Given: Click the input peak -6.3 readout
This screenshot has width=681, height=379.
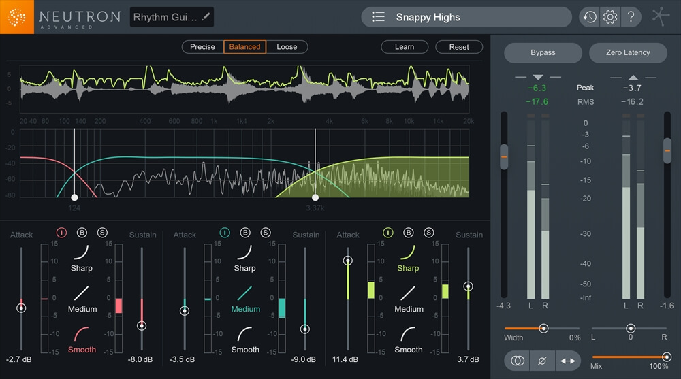Looking at the screenshot, I should (x=537, y=88).
